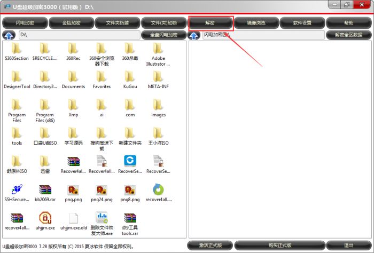Click the 全盘闪电加密 button
The image size is (374, 253).
coord(163,35)
